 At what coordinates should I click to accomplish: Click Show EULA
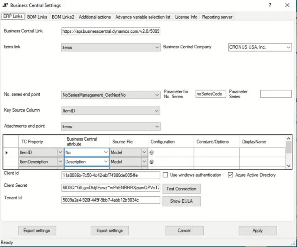pyautogui.click(x=181, y=201)
